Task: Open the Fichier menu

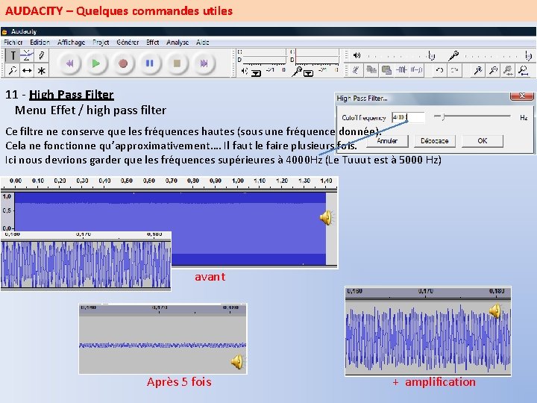Action: pos(13,43)
